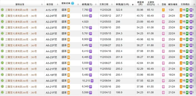Open address link in the A8-23F號 row

[x=21, y=57]
